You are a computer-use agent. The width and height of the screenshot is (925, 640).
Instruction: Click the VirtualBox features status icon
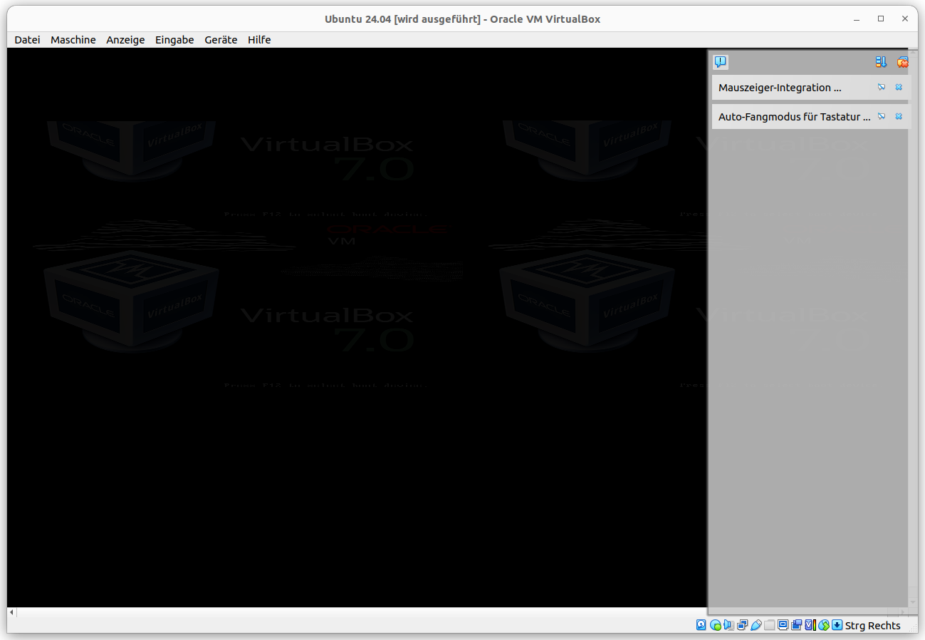(810, 625)
